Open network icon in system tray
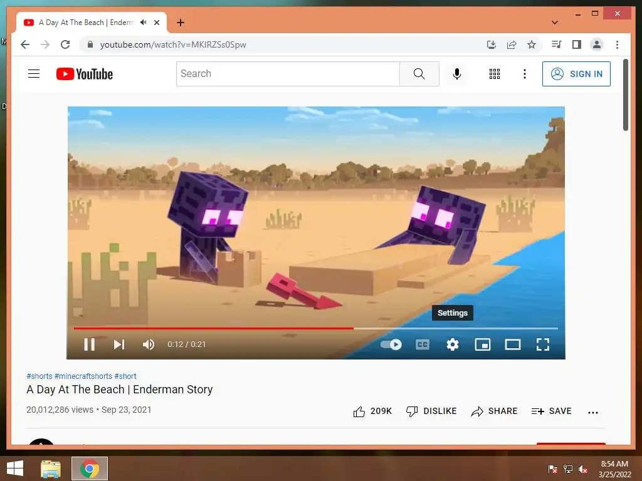The image size is (642, 481). [x=568, y=469]
